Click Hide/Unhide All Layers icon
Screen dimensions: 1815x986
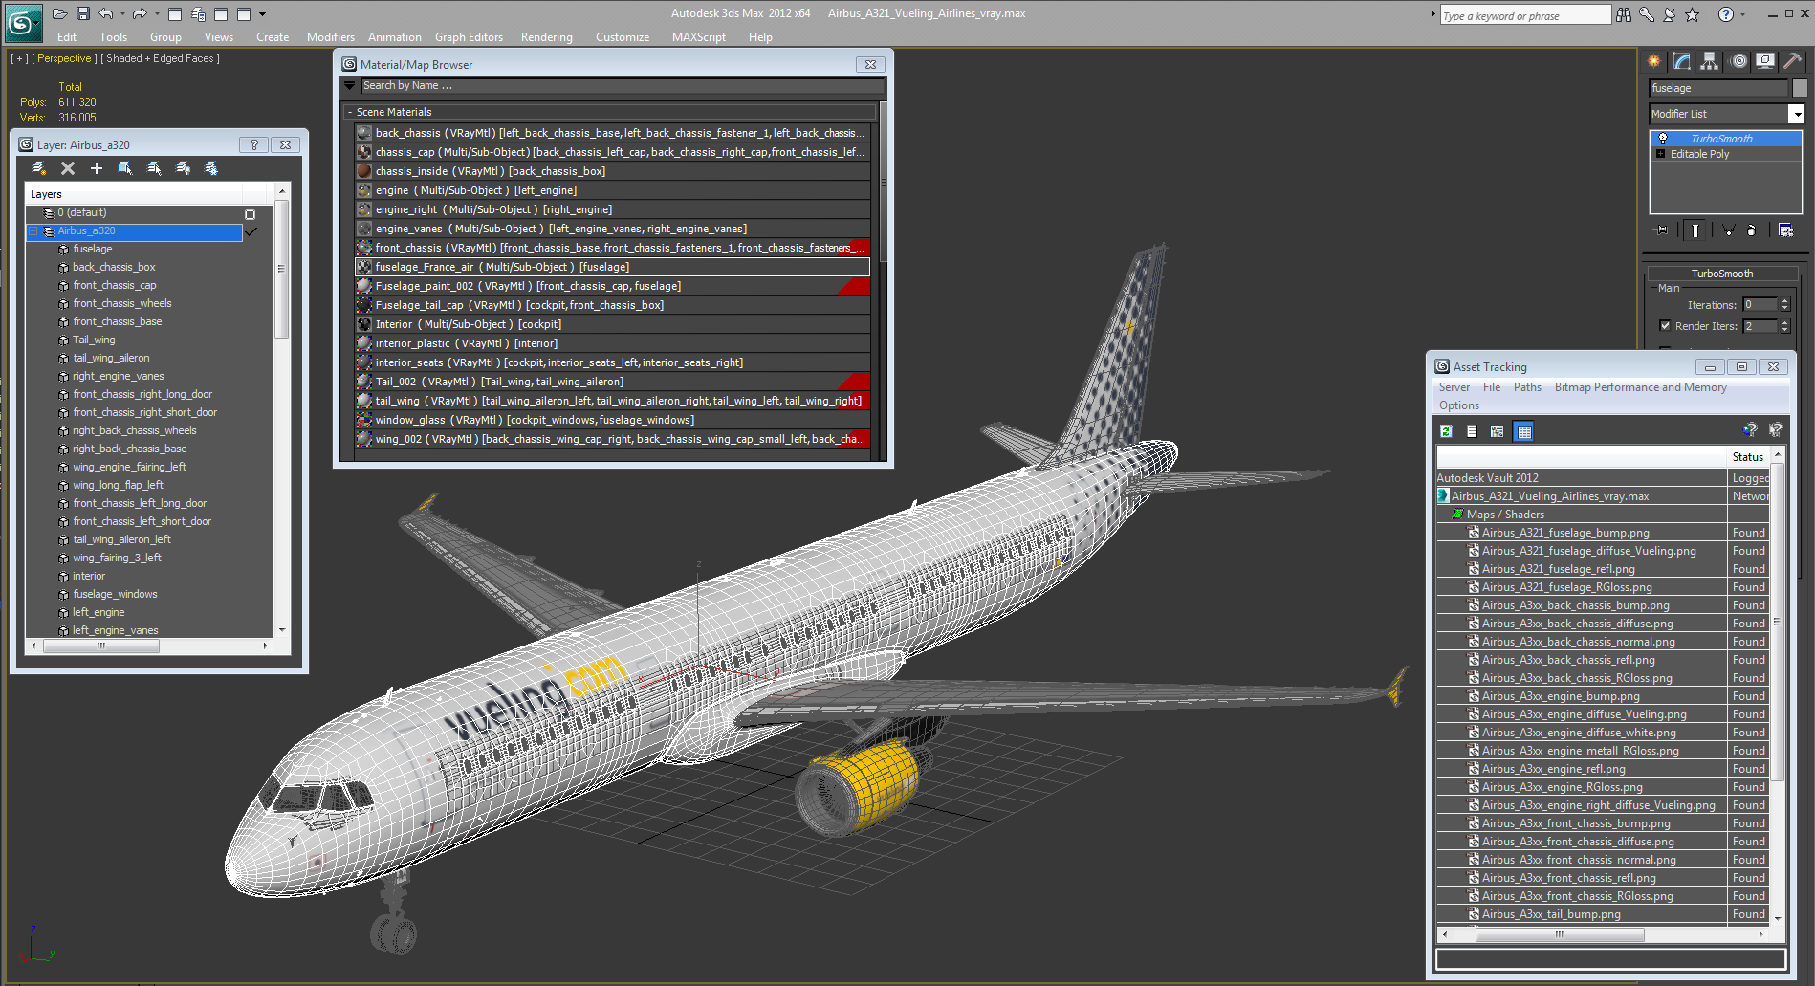(183, 168)
